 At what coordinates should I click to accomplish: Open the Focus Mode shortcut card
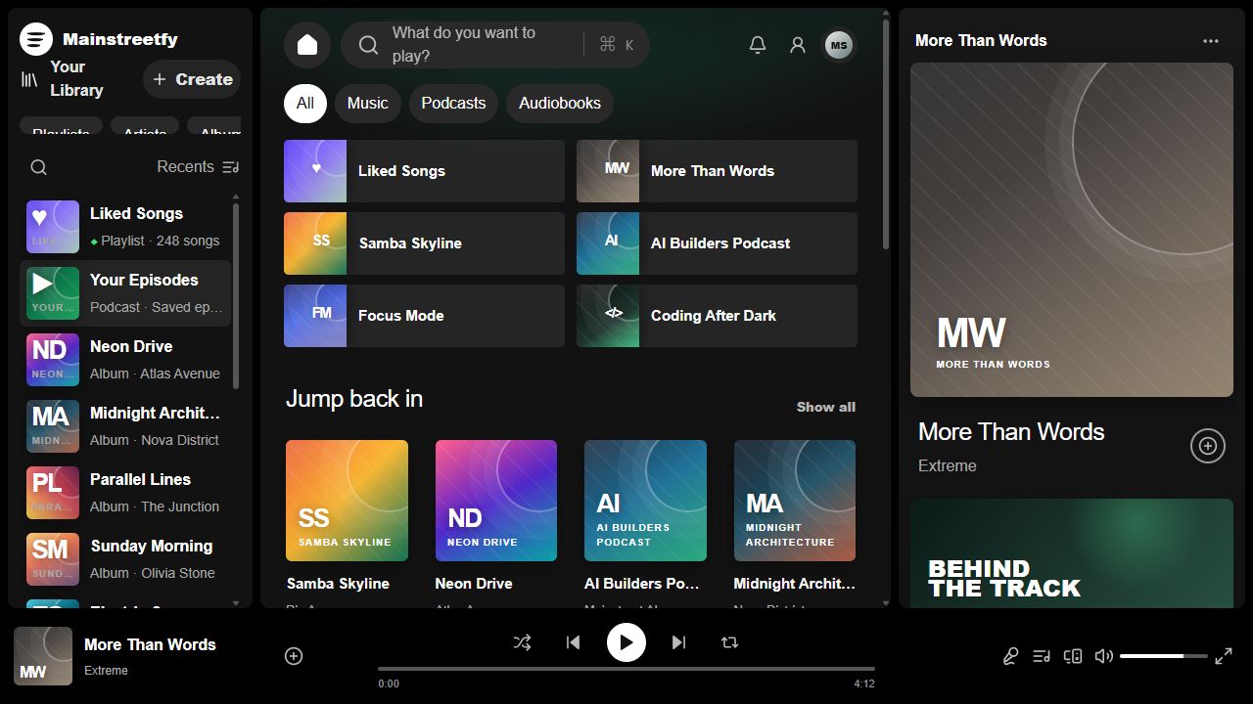(x=424, y=316)
